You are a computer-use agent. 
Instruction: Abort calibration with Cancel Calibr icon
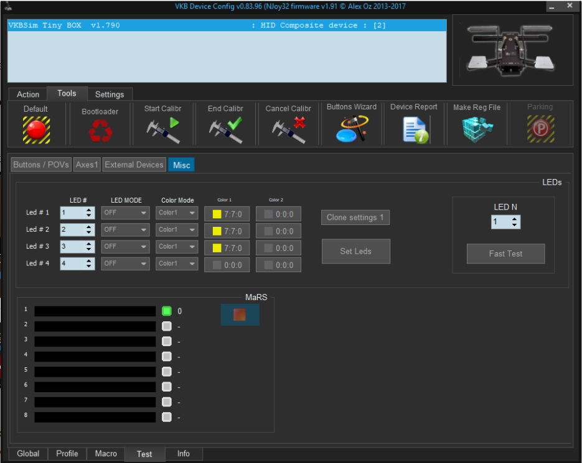click(x=288, y=130)
